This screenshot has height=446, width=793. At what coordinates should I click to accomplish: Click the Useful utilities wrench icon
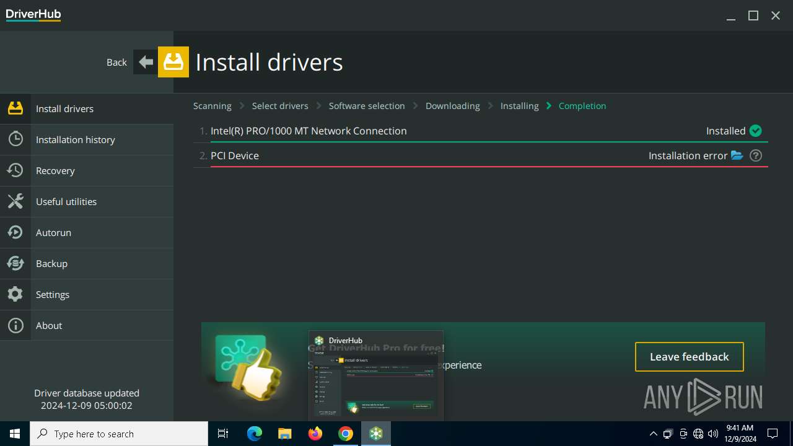tap(15, 201)
